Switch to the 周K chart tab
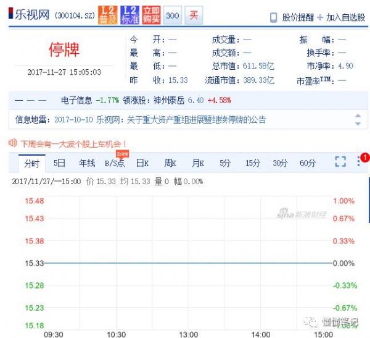 (x=170, y=163)
